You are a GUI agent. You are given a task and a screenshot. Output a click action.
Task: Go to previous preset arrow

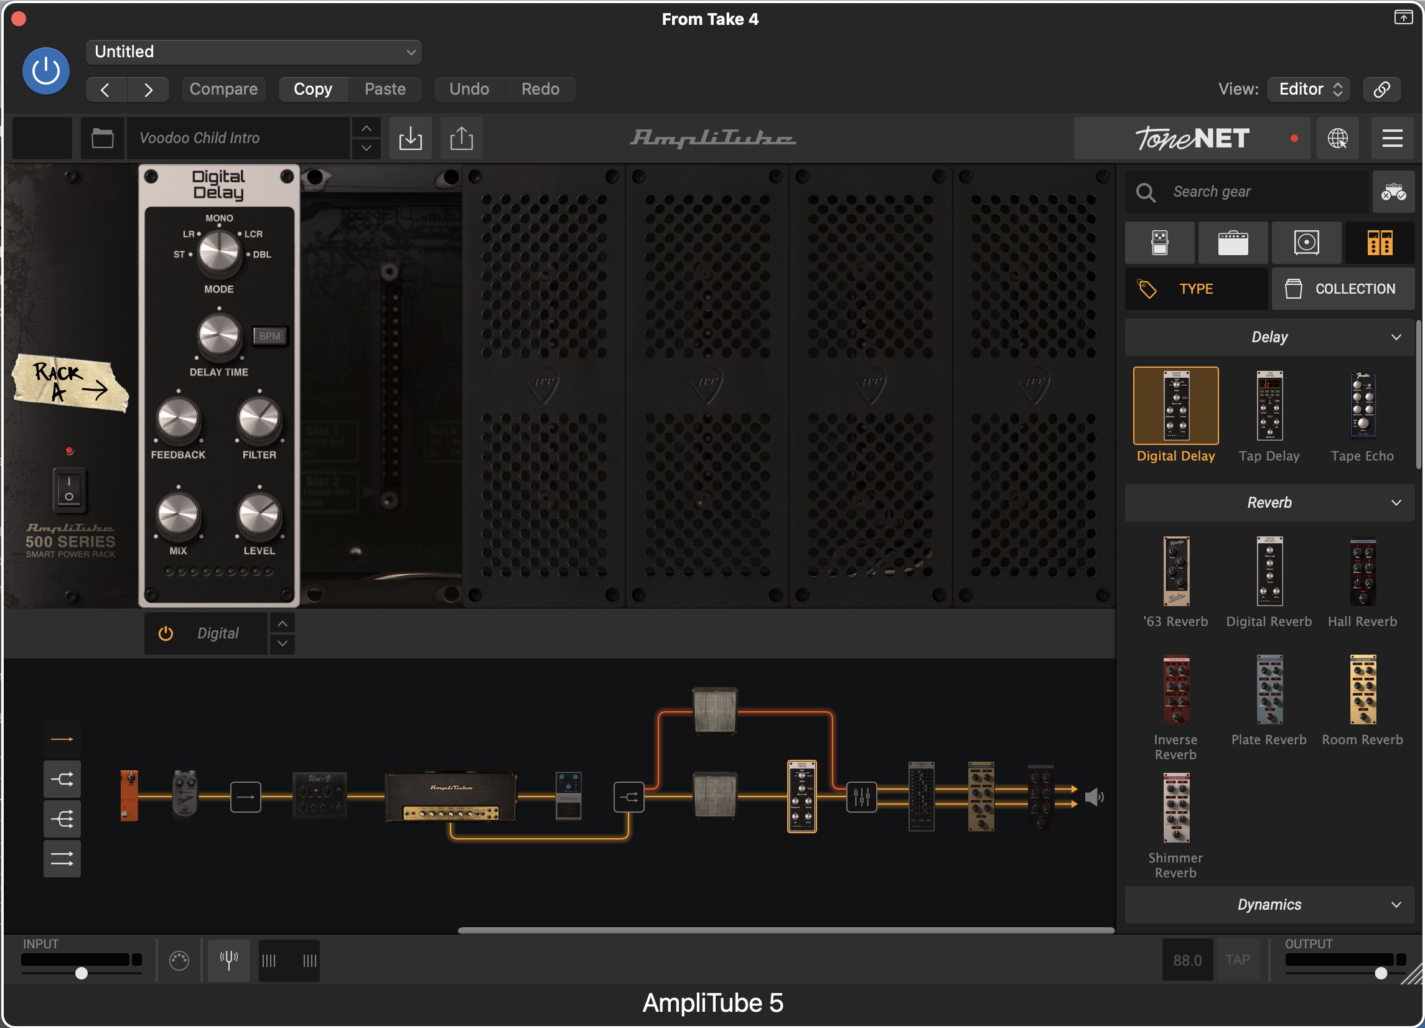tap(106, 89)
